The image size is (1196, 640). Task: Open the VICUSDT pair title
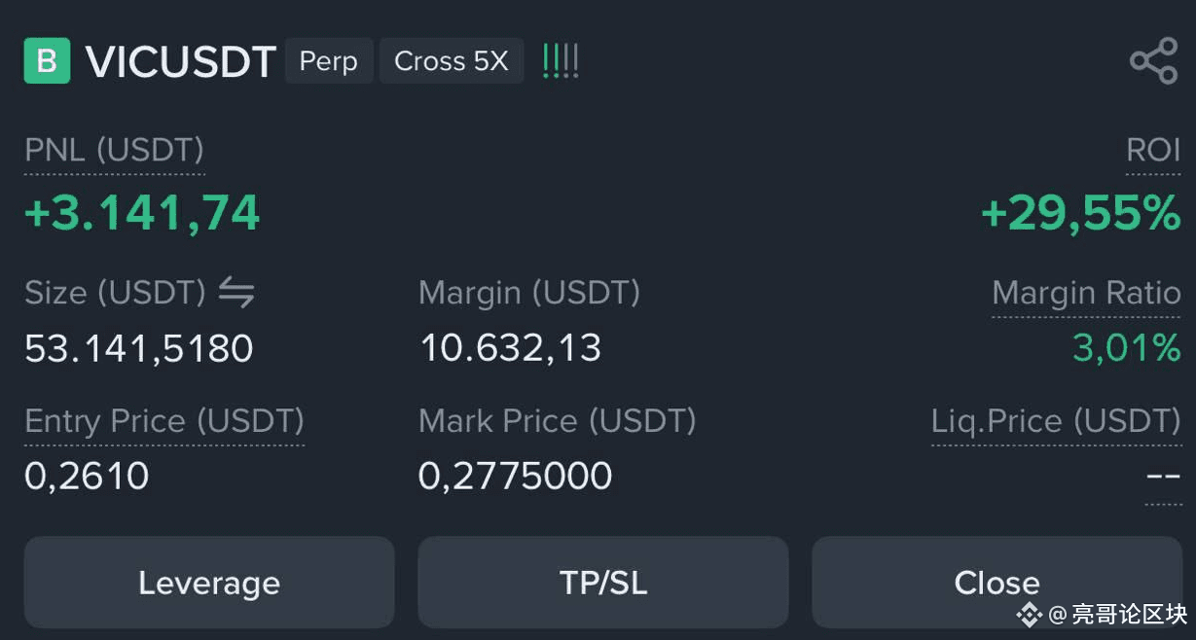[x=181, y=61]
